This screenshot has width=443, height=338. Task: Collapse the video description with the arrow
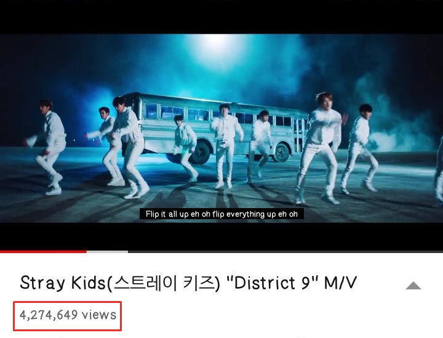click(x=413, y=286)
